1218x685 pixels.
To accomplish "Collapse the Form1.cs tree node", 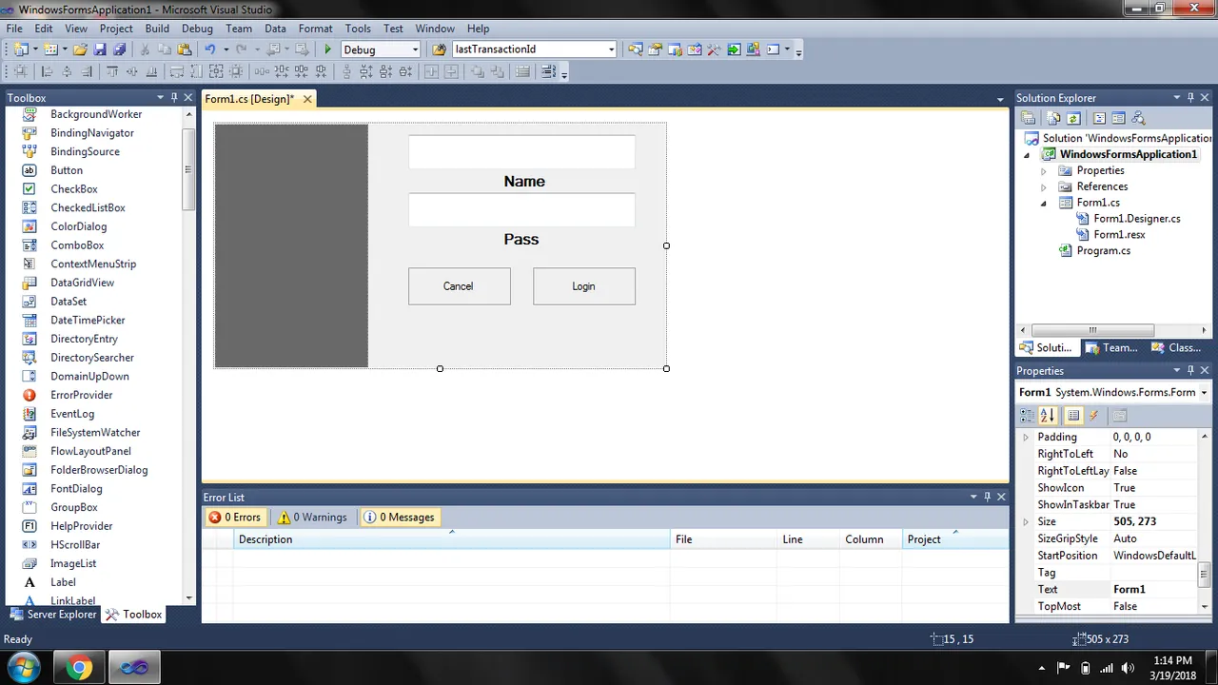I will coord(1044,204).
